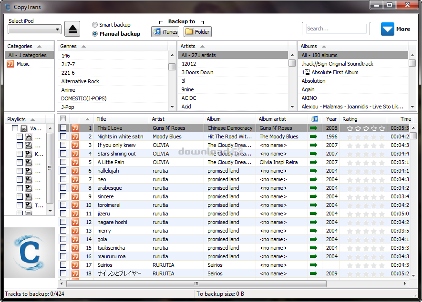422x302 pixels.
Task: Select the Manual backup radio button
Action: point(95,34)
